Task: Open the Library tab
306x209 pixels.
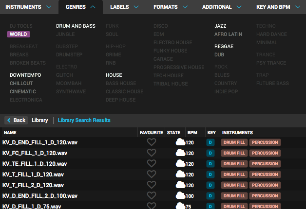Action: click(40, 120)
